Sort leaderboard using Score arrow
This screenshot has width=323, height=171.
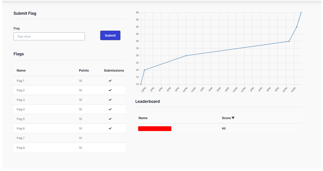pos(233,118)
